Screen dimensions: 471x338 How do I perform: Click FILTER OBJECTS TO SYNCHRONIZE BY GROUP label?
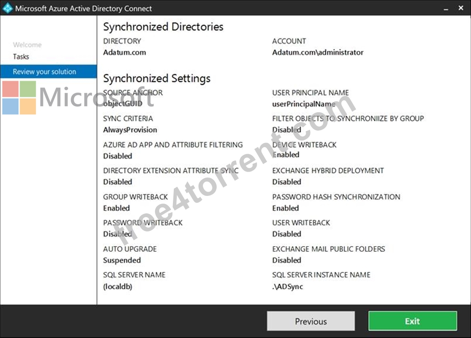click(x=348, y=119)
